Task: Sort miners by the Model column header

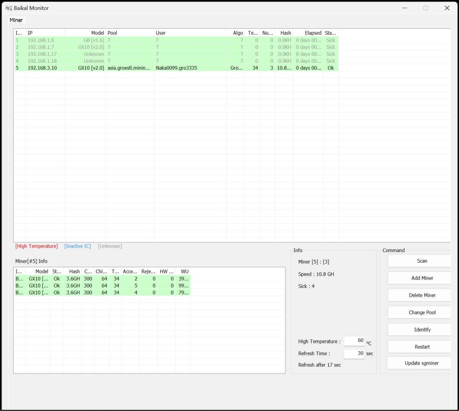Action: (85, 33)
